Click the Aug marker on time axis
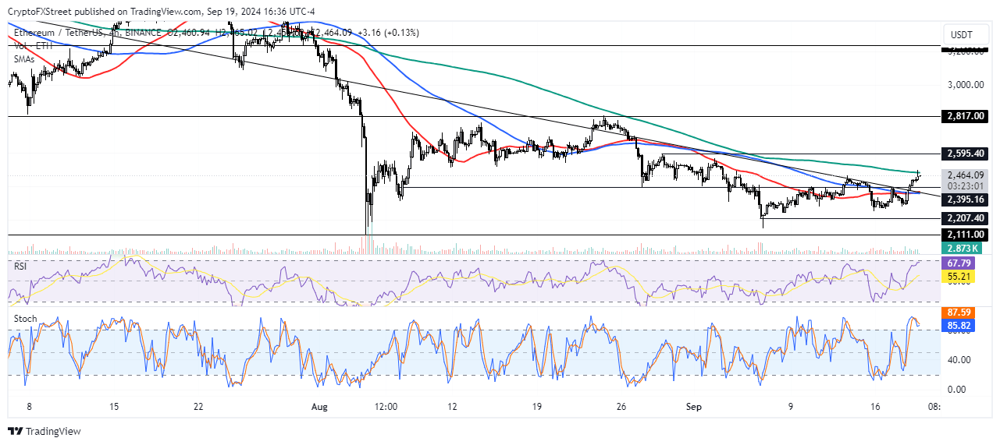This screenshot has height=445, width=1000. coord(316,406)
